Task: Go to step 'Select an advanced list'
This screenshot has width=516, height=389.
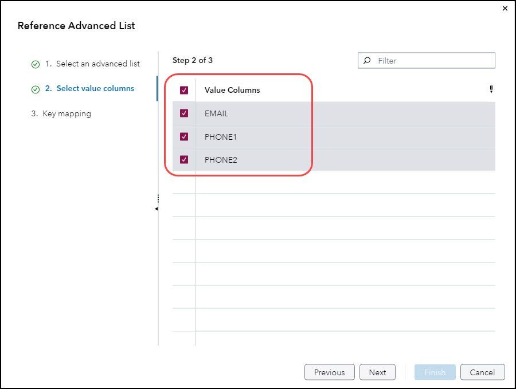Action: point(97,64)
